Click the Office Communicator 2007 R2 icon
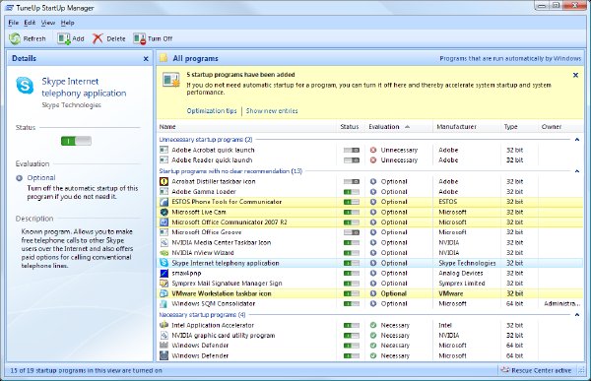Image resolution: width=591 pixels, height=381 pixels. tap(164, 222)
